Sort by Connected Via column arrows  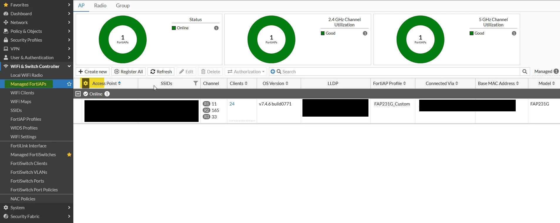[x=457, y=83]
